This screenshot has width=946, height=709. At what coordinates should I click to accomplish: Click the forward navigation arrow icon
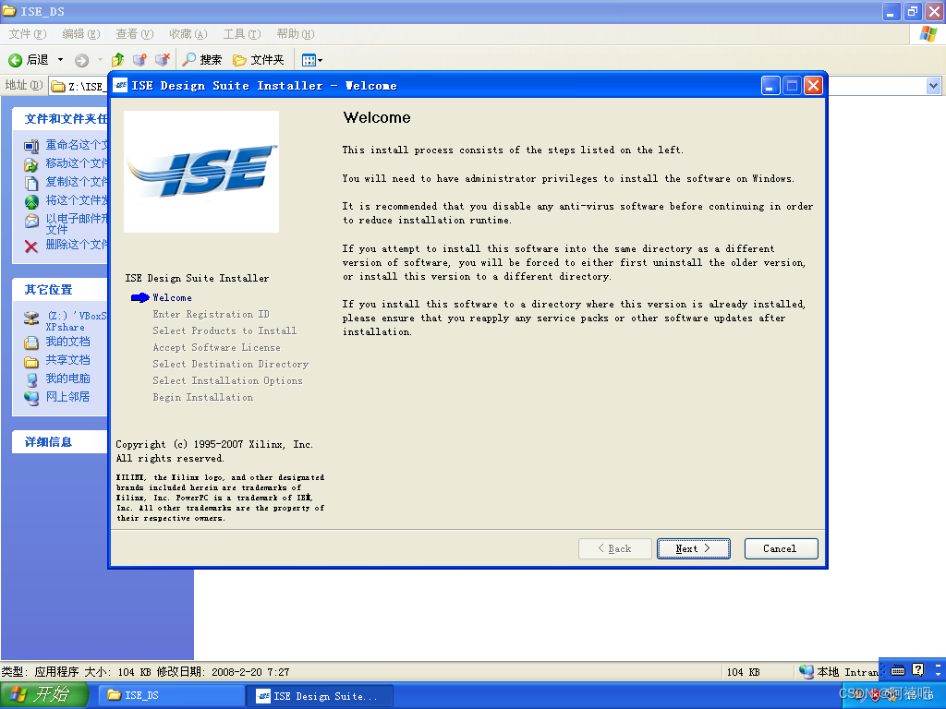(x=81, y=60)
